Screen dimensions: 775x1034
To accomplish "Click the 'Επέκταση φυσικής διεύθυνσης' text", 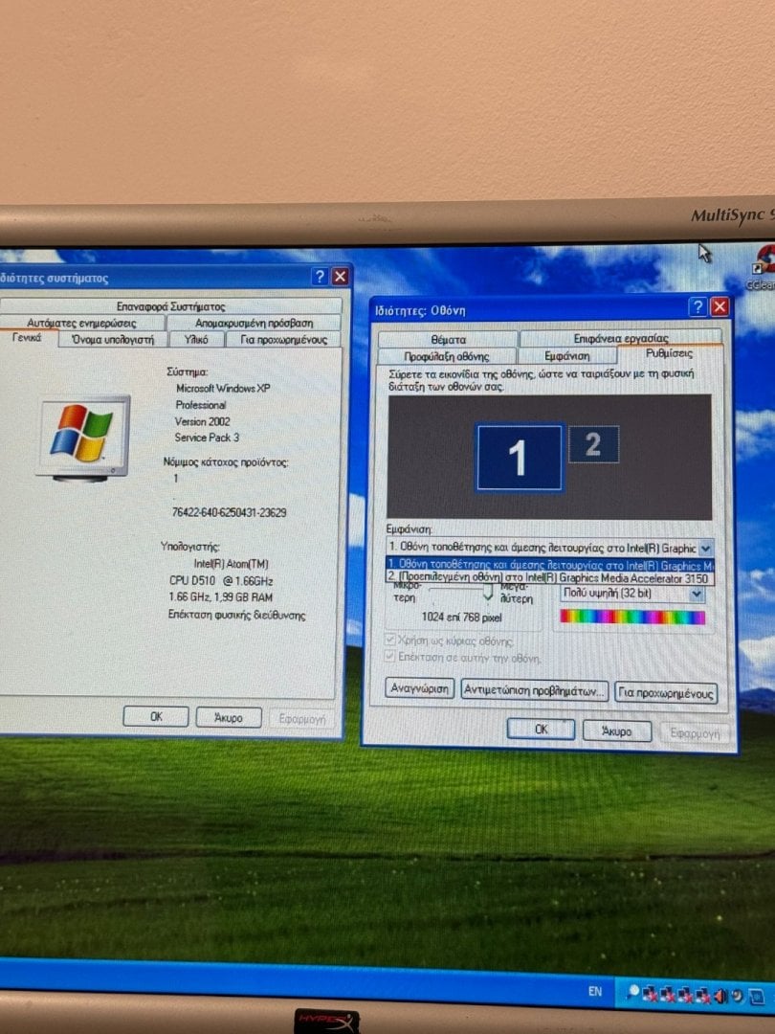I will [x=236, y=615].
